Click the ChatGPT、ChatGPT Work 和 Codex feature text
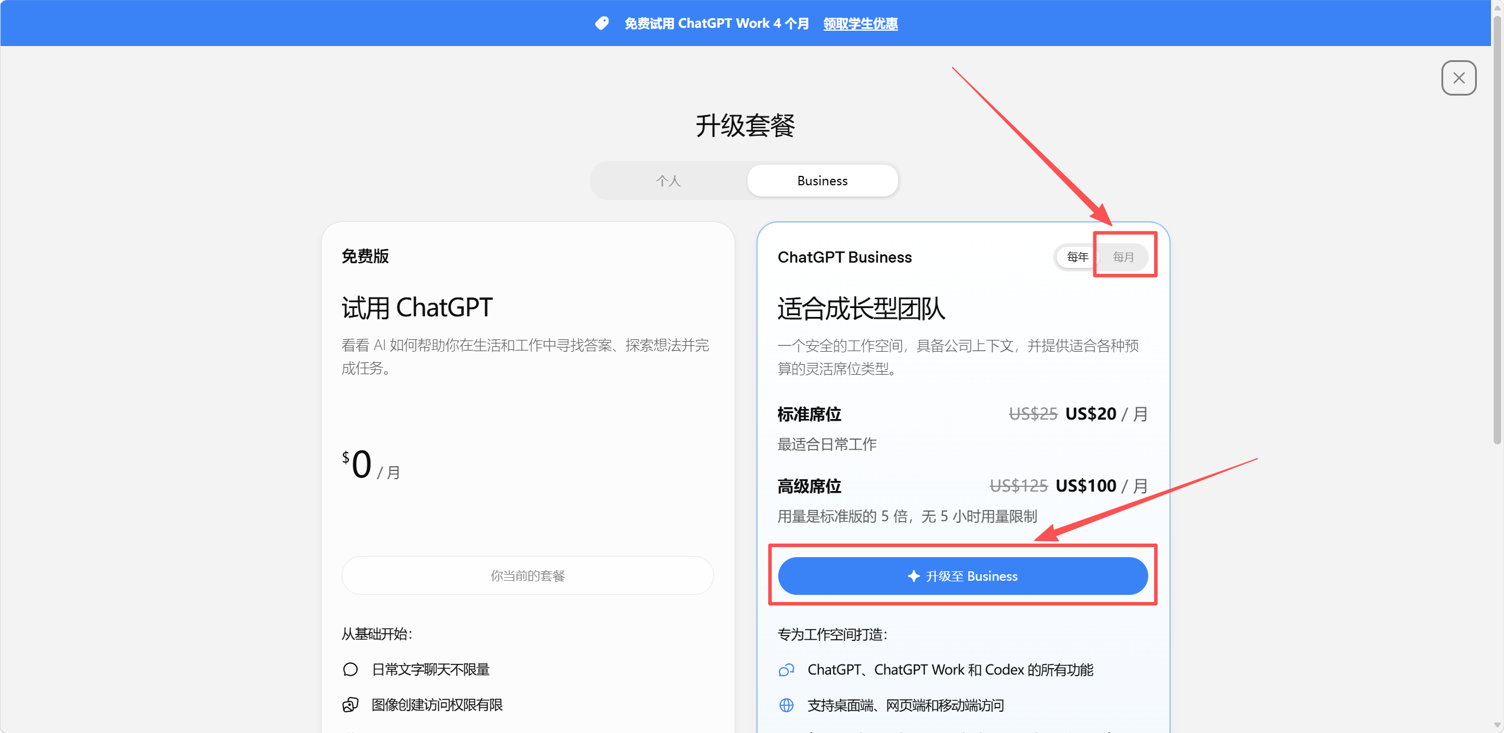This screenshot has width=1504, height=733. (x=951, y=670)
